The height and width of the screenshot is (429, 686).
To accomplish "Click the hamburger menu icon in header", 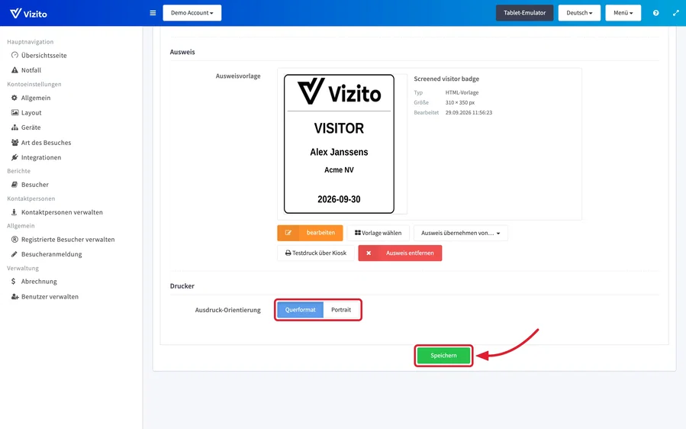I will click(153, 13).
